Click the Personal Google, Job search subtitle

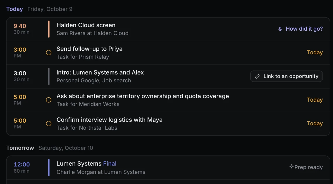(x=94, y=80)
